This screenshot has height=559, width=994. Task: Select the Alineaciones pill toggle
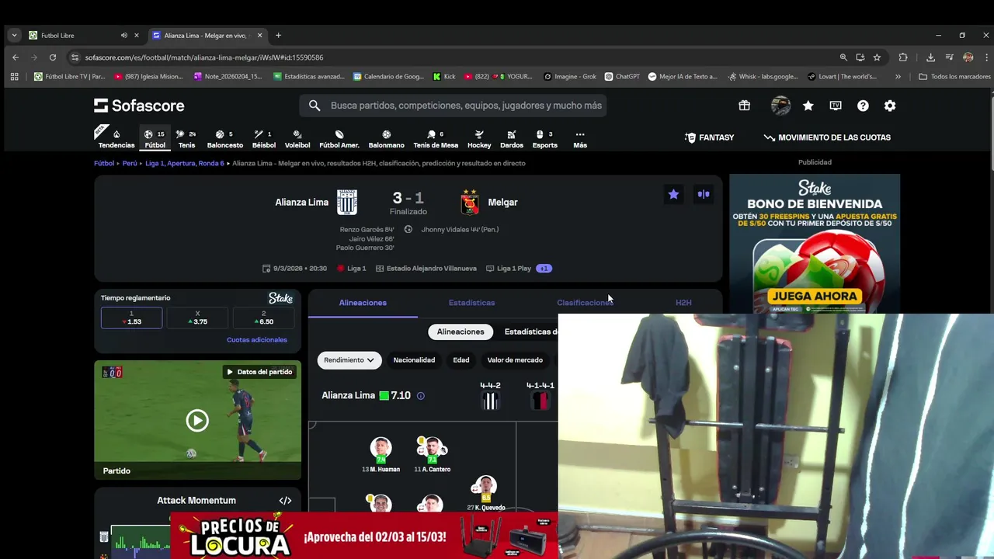point(461,332)
